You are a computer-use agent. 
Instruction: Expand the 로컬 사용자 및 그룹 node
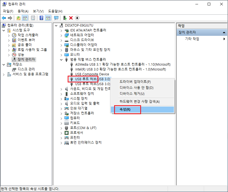[9, 50]
